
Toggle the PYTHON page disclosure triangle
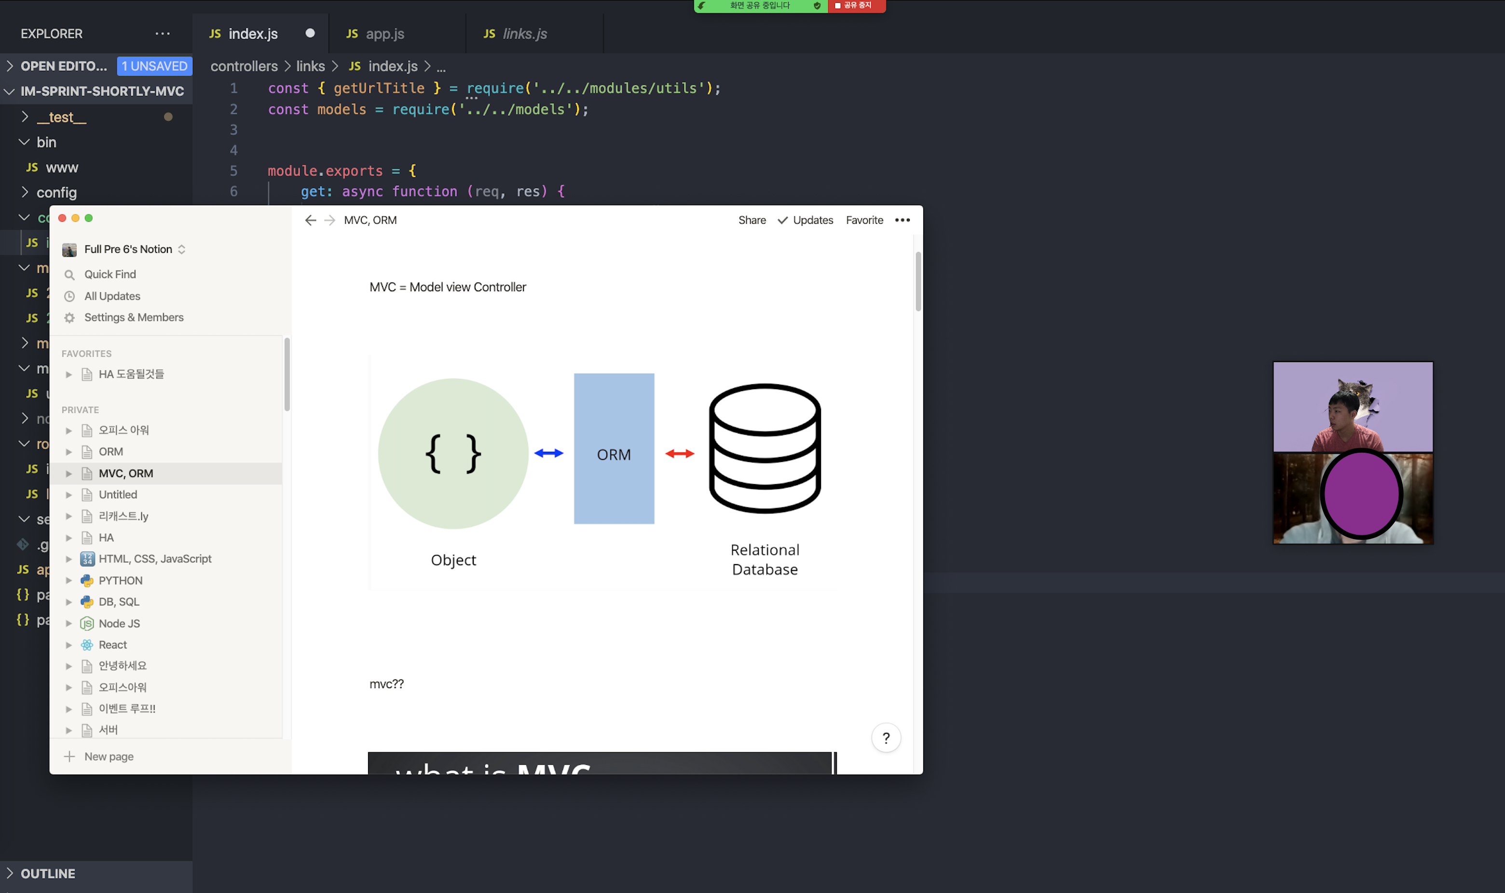(68, 581)
